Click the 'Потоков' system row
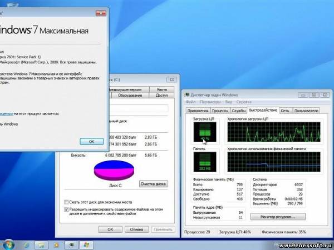The image size is (334, 250). (278, 189)
